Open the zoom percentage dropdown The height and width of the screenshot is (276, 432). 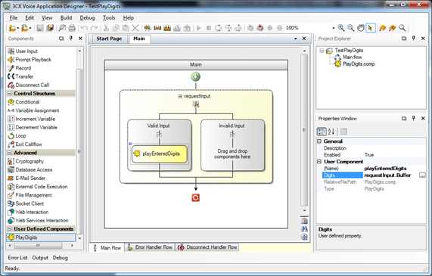point(333,28)
